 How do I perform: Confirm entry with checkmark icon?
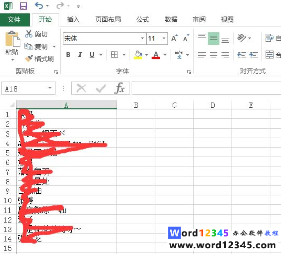click(101, 89)
